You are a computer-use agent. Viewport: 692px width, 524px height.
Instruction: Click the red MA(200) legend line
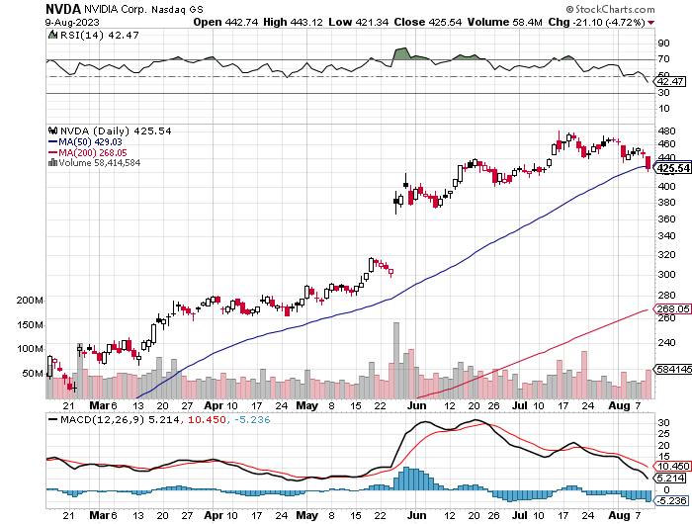(52, 152)
